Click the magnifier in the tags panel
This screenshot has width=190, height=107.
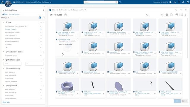coord(44,18)
